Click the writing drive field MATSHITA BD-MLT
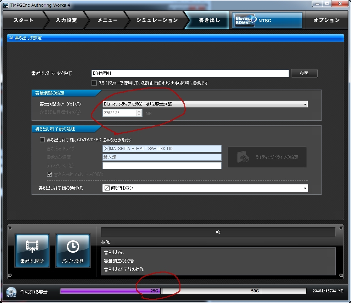351x303 pixels. tap(162, 149)
